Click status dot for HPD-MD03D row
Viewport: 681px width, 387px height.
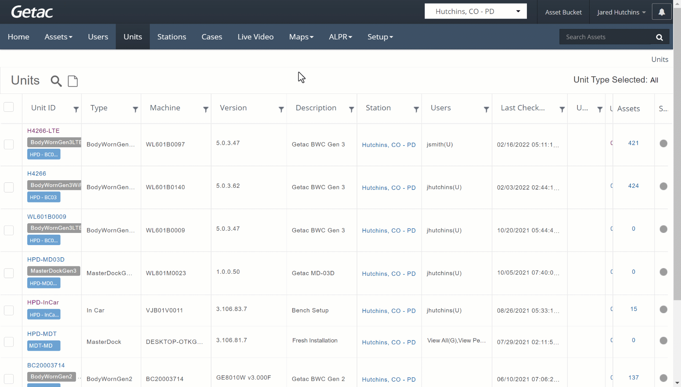[663, 272]
